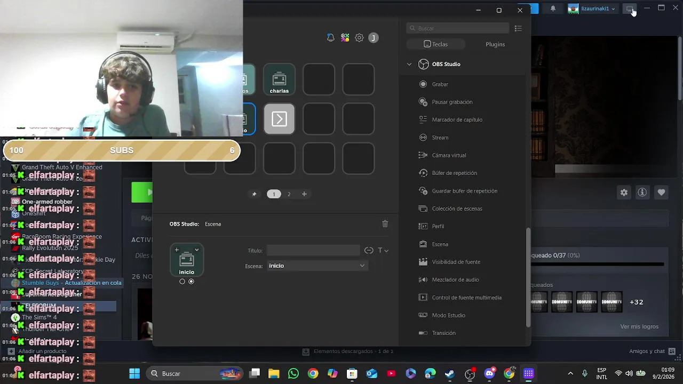
Task: Click Ver mis logros link in Steam
Action: pyautogui.click(x=639, y=326)
